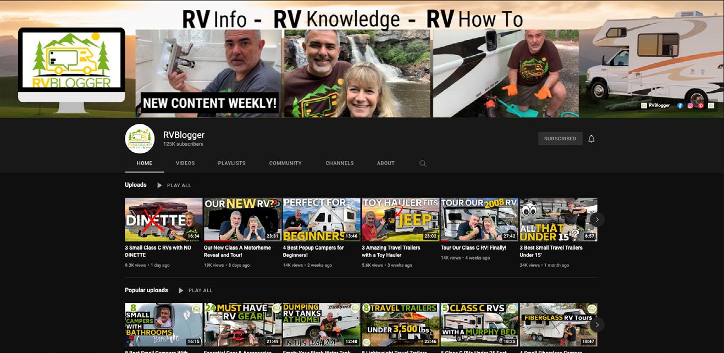Screen dimensions: 724x353
Task: Click the '14K views • 4 weeks ago' text
Action: [x=465, y=258]
